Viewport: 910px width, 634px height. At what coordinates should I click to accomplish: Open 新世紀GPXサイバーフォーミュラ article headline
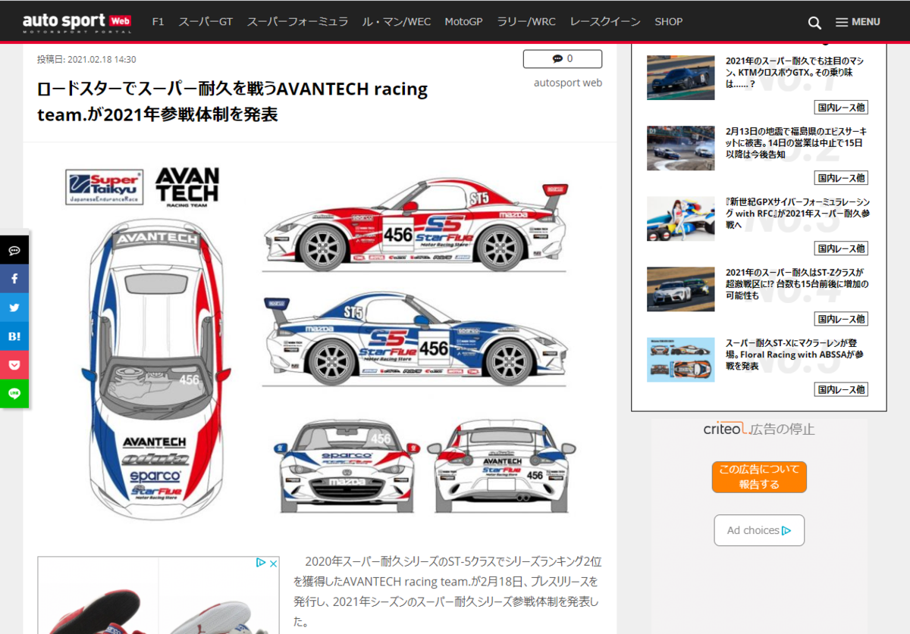coord(797,214)
